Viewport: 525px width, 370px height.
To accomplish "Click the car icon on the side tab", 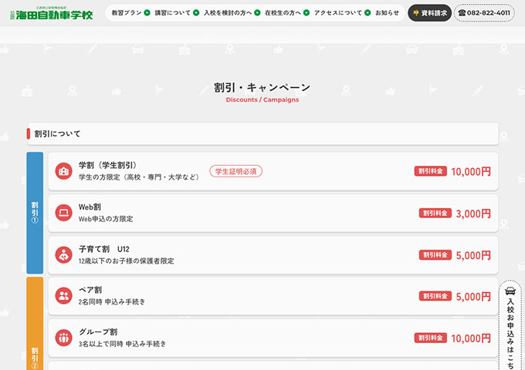I will point(510,291).
